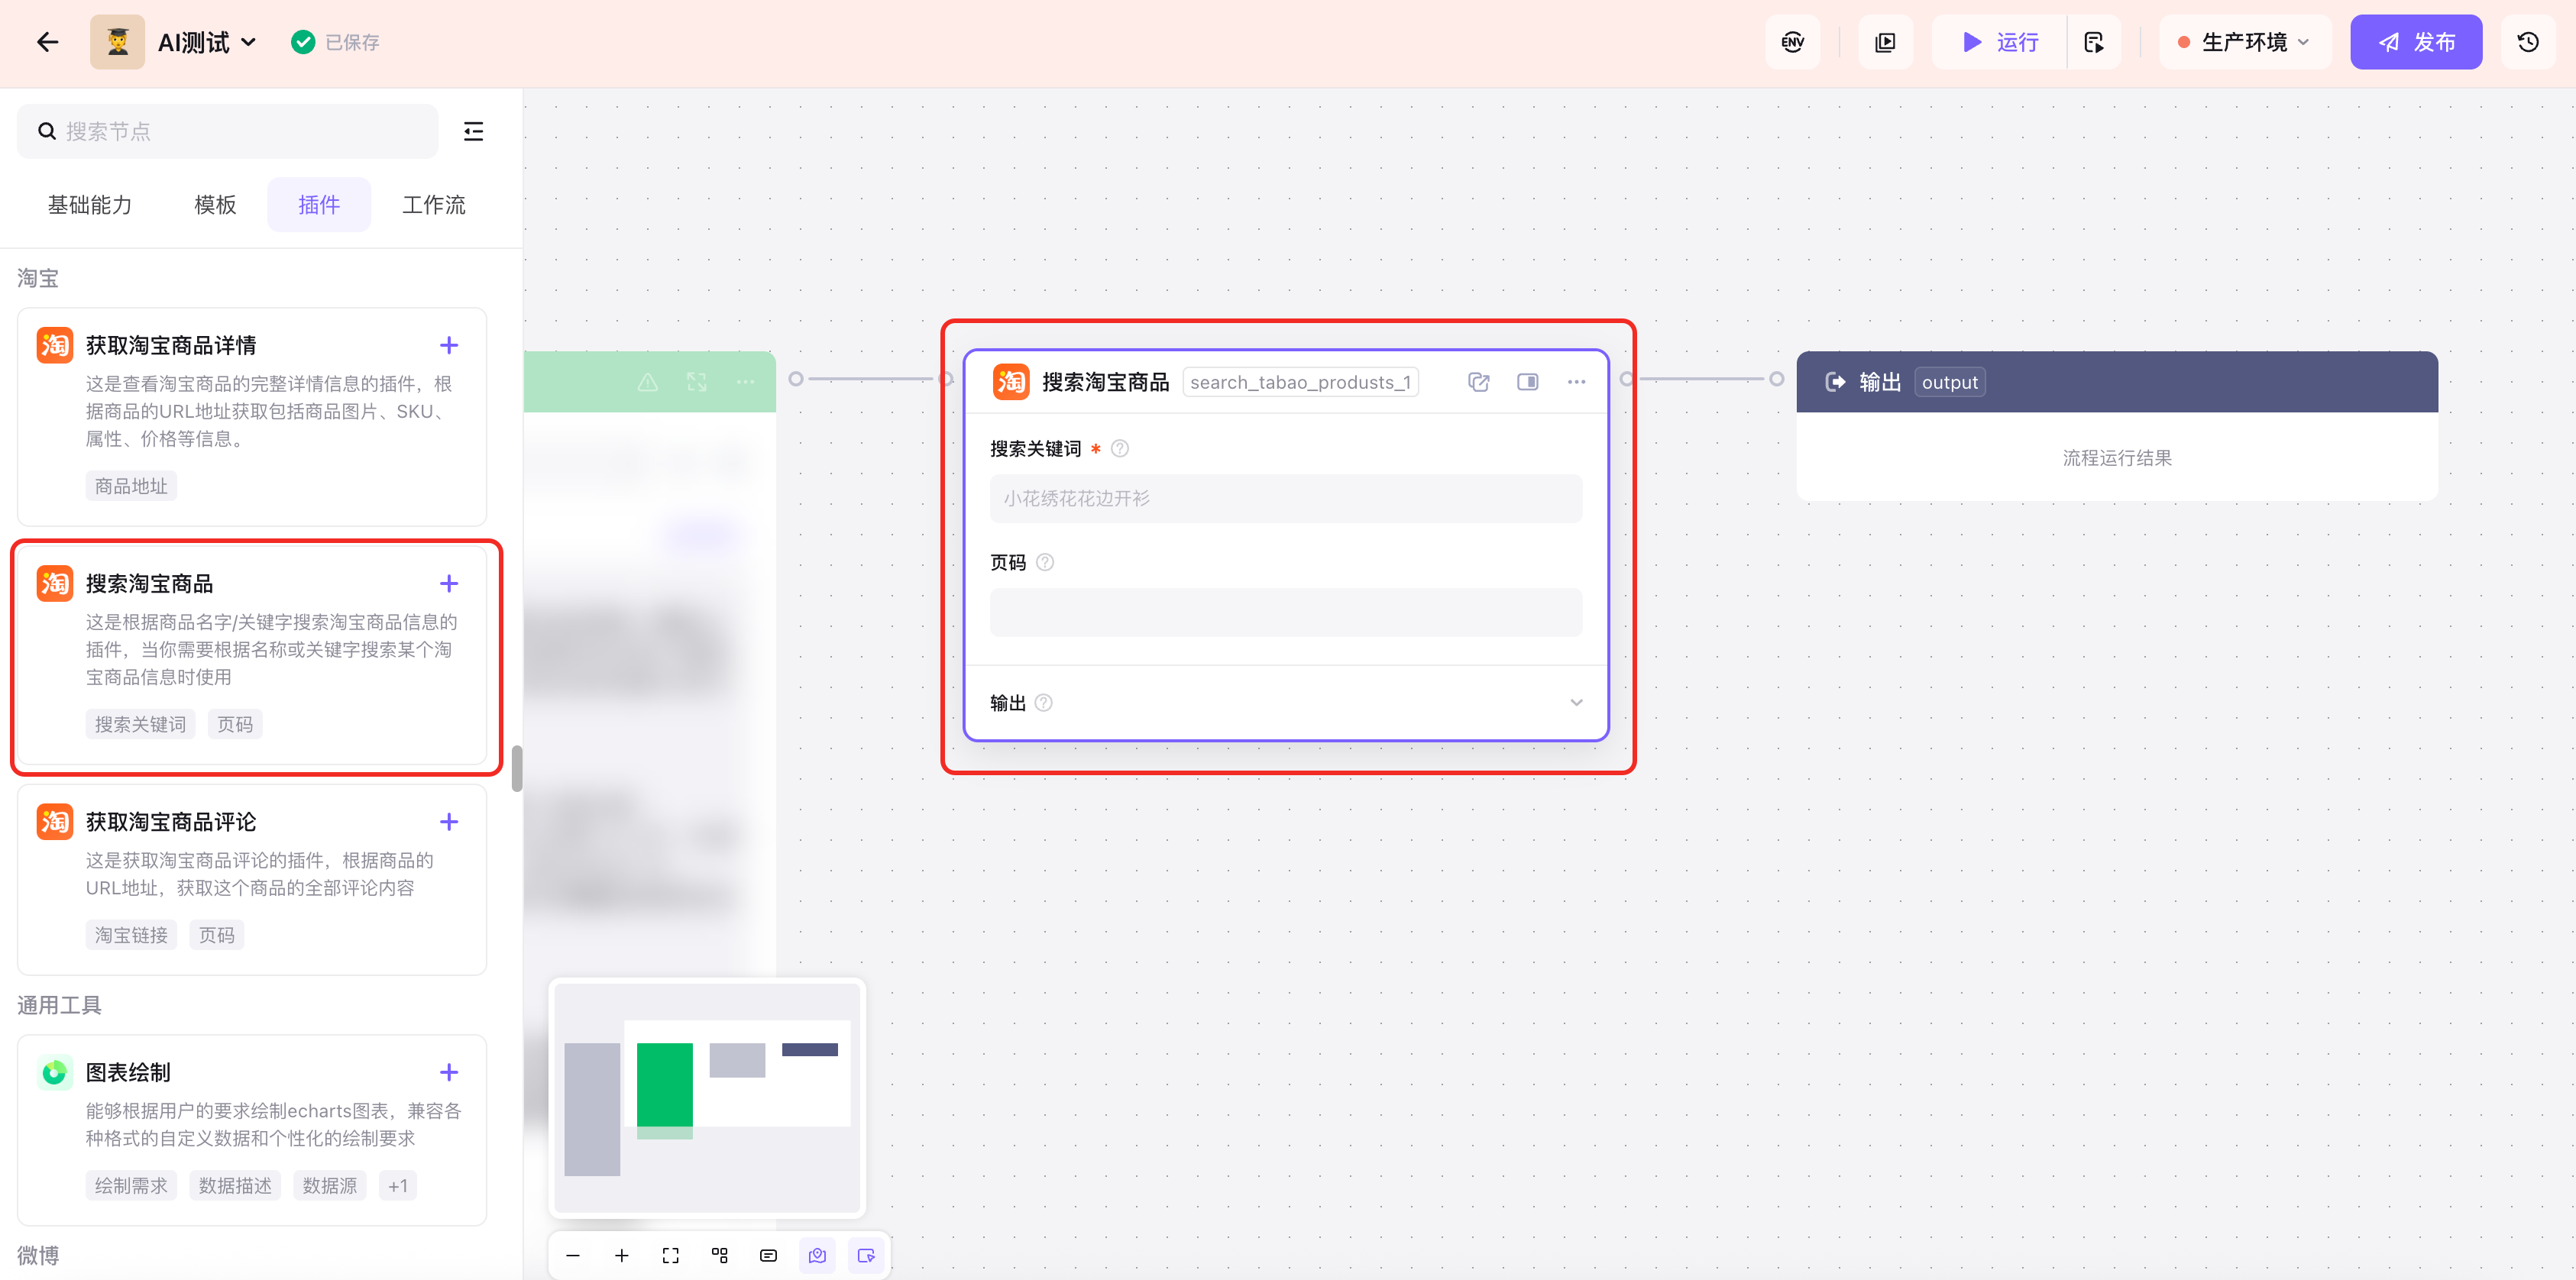The width and height of the screenshot is (2576, 1280).
Task: Click the 搜索关键词 input field
Action: pos(1285,498)
